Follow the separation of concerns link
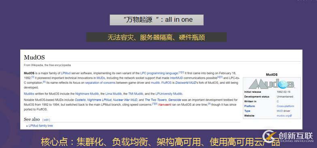Screen dimensions: 317x148 100,83
